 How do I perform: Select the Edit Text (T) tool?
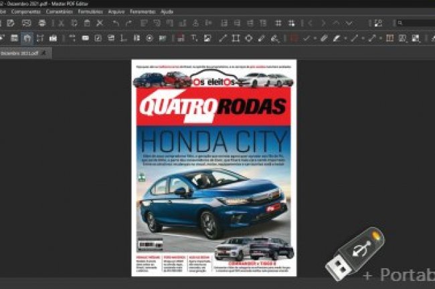click(x=194, y=38)
